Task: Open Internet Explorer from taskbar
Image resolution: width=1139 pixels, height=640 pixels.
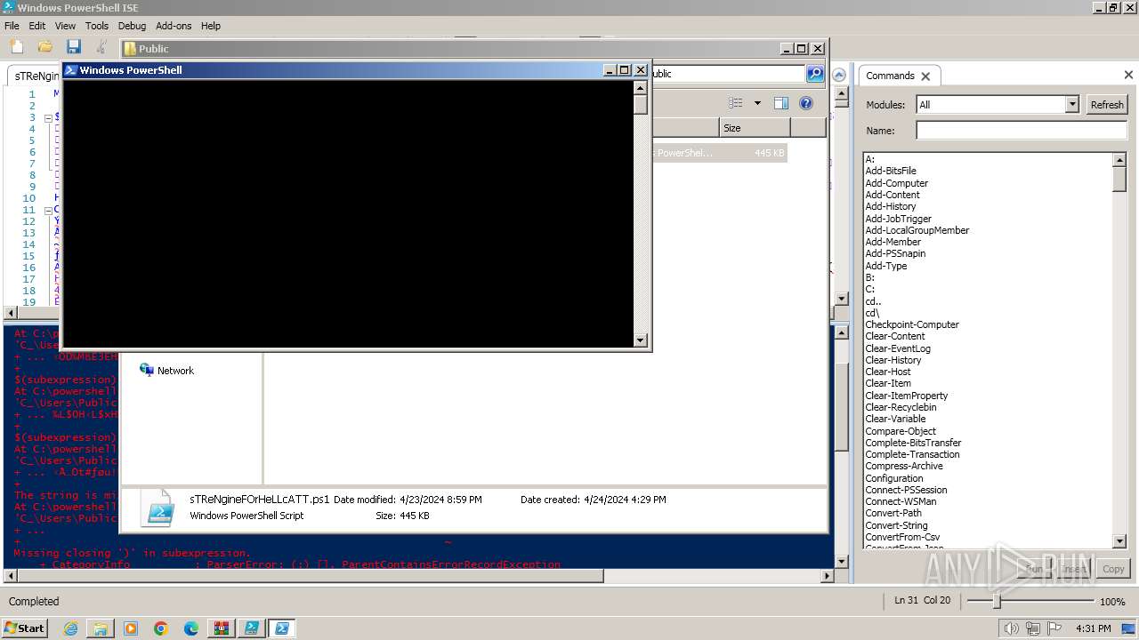Action: click(70, 628)
